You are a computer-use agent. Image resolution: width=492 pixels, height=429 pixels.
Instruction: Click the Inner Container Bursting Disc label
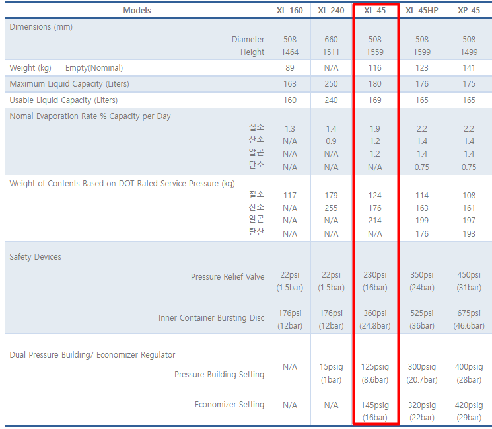211,318
